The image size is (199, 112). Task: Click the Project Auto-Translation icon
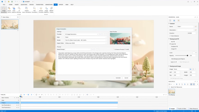pyautogui.click(x=27, y=10)
